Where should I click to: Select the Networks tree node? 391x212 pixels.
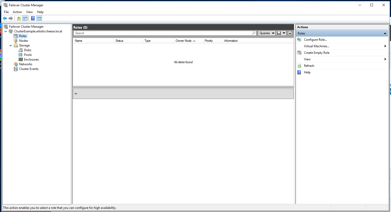(25, 64)
